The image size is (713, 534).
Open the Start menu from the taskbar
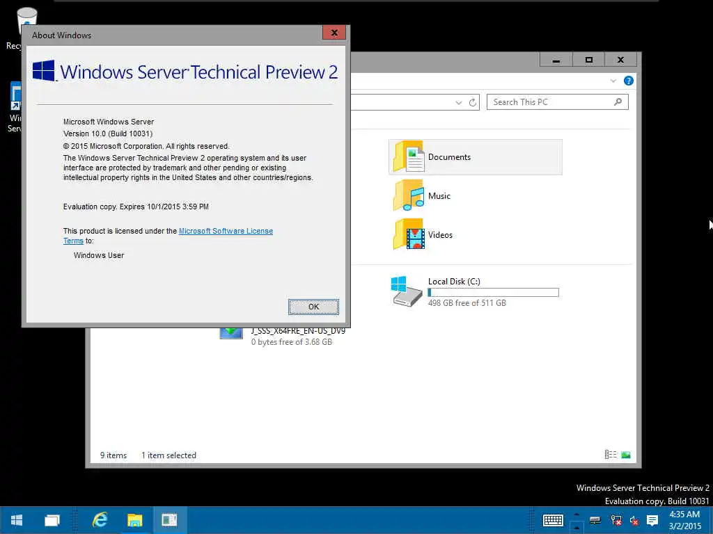pos(17,520)
